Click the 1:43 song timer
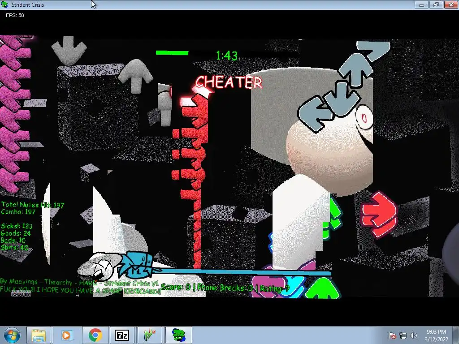Viewport: 459px width, 344px height. tap(227, 56)
